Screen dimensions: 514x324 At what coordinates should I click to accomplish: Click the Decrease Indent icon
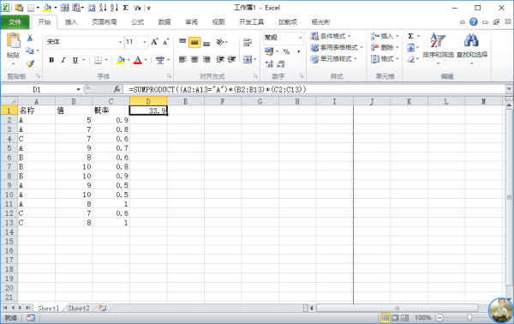[x=220, y=59]
